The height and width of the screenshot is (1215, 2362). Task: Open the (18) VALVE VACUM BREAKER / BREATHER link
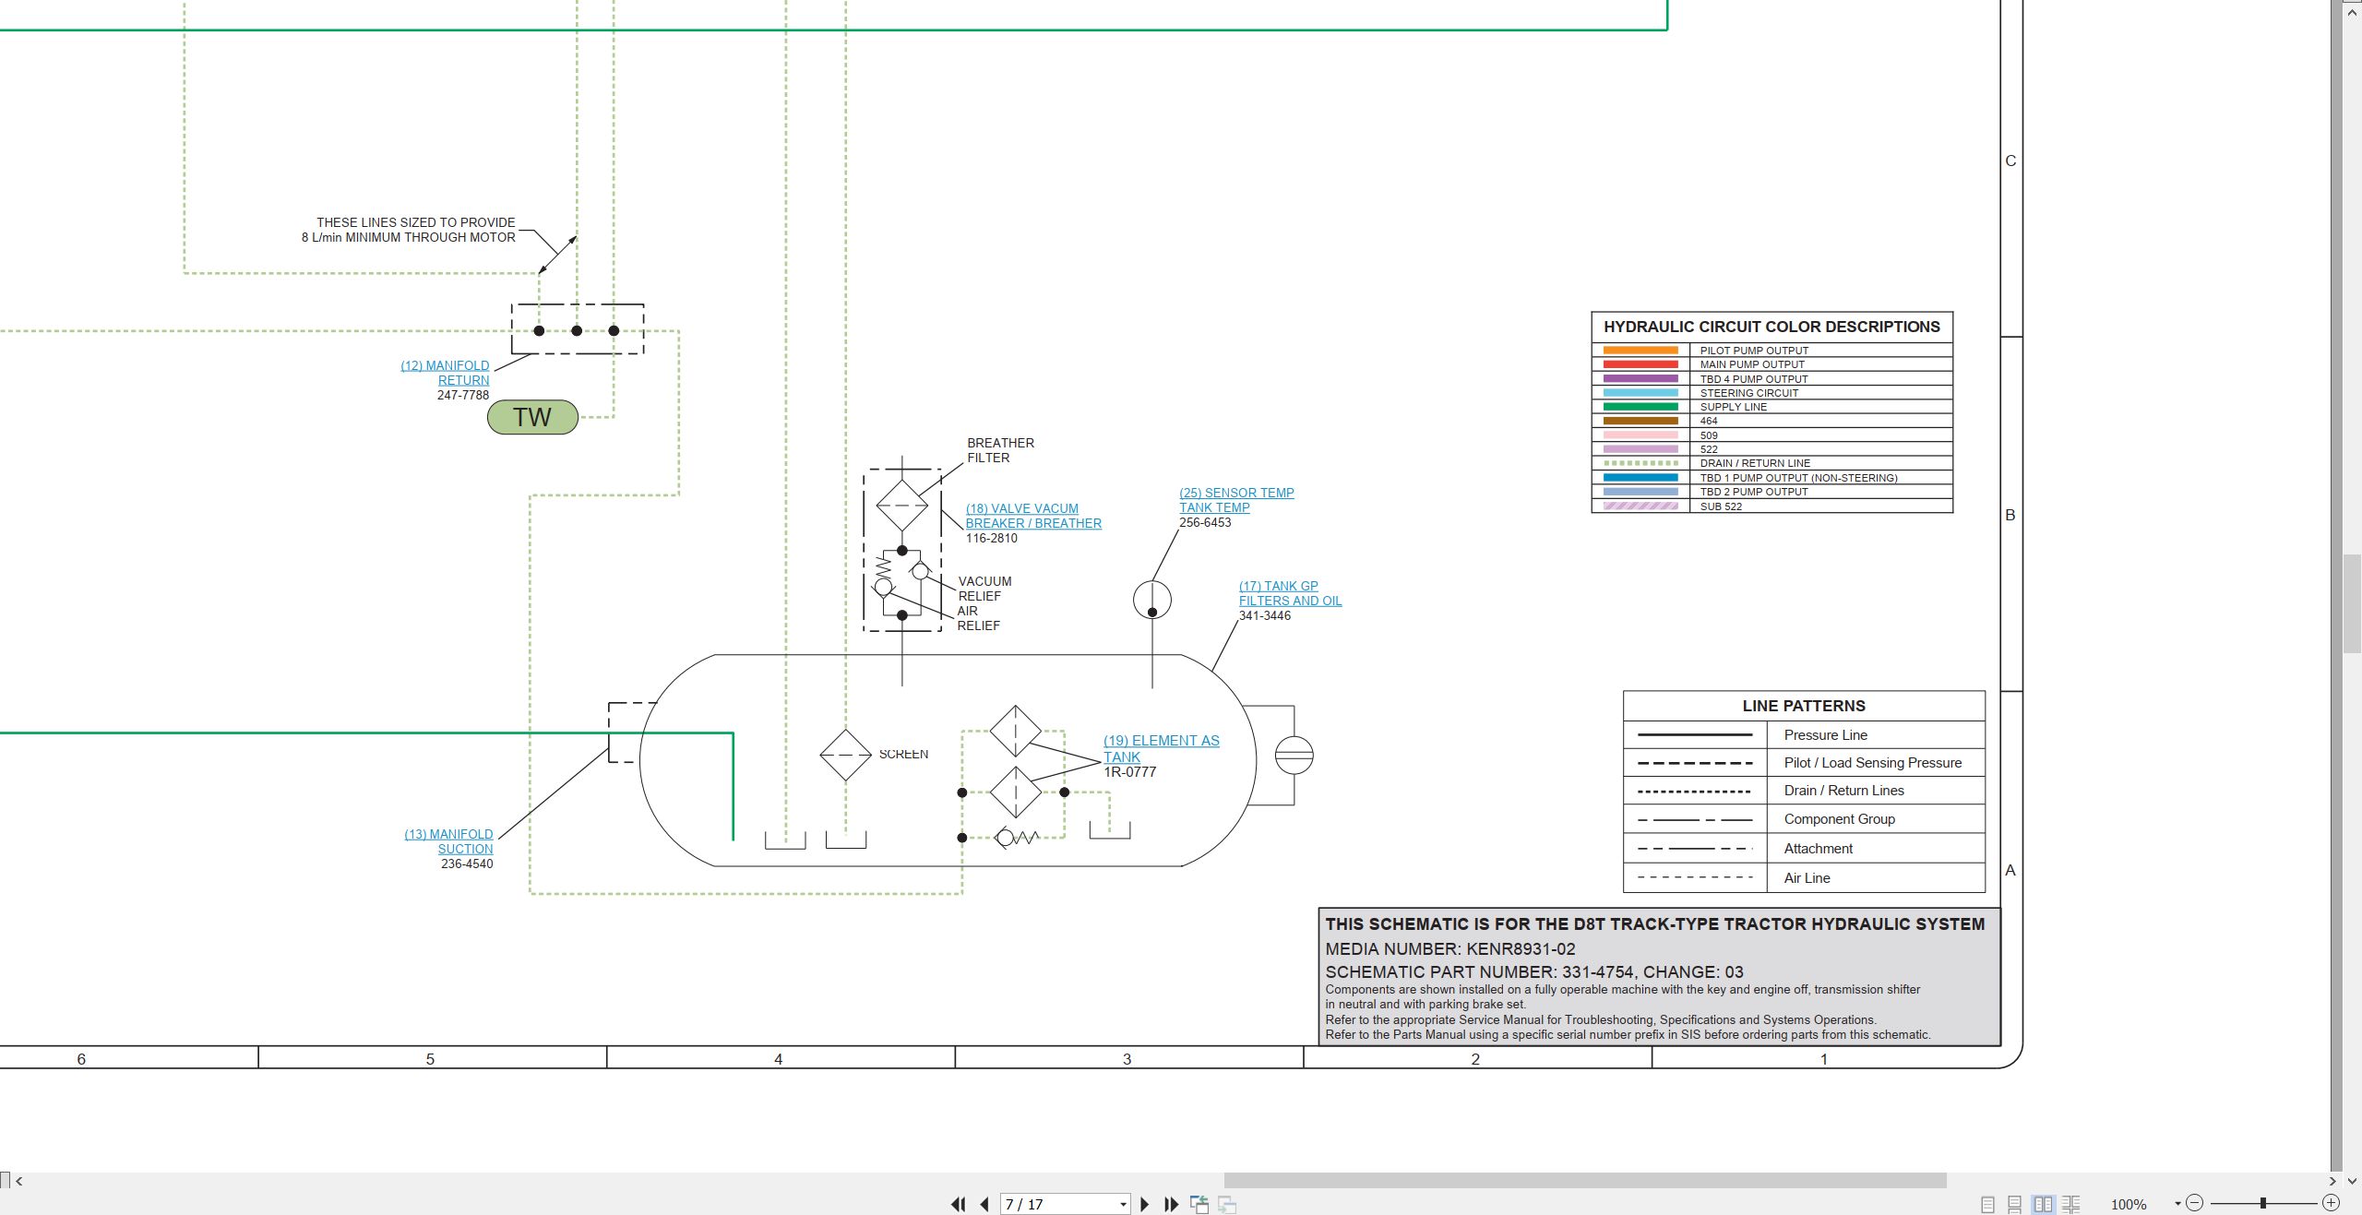coord(1033,516)
